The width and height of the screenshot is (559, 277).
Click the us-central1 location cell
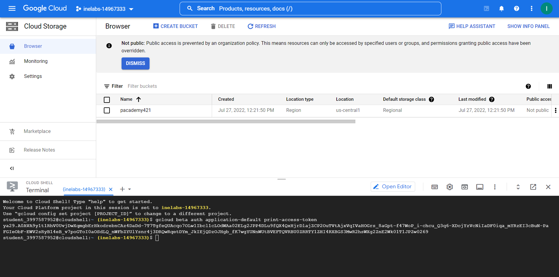348,110
